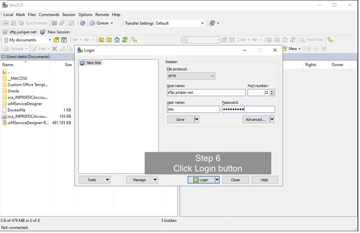
Task: Click the local forward arrow icon
Action: click(x=87, y=40)
